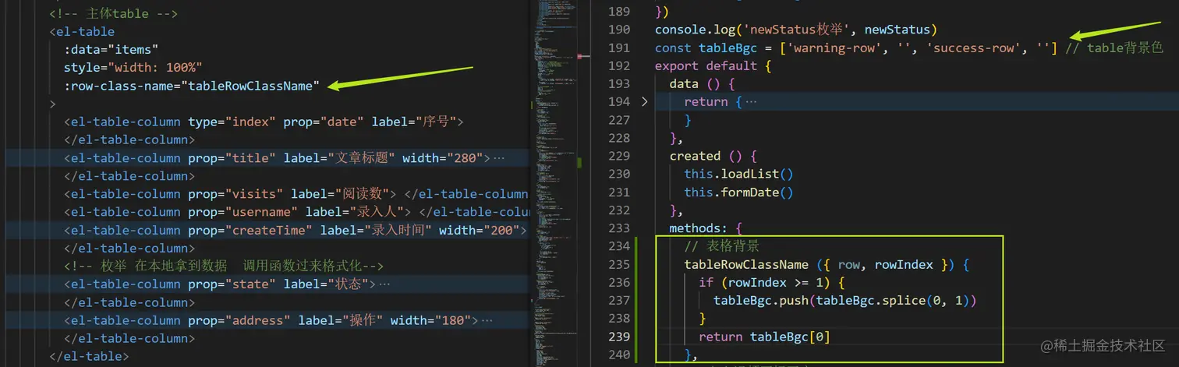
Task: Click the this.formDate() call
Action: [x=738, y=192]
